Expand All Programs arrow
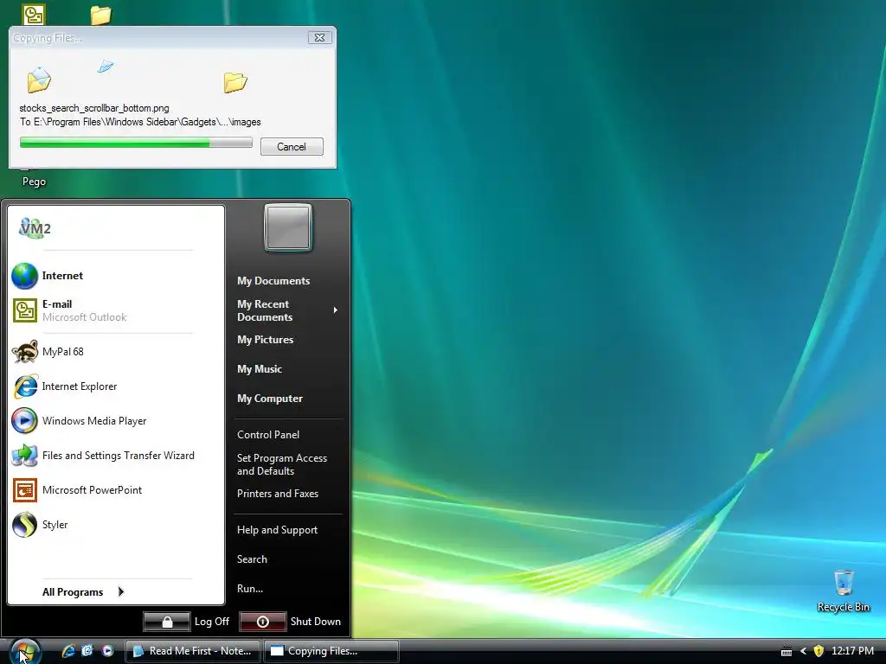 pyautogui.click(x=121, y=591)
